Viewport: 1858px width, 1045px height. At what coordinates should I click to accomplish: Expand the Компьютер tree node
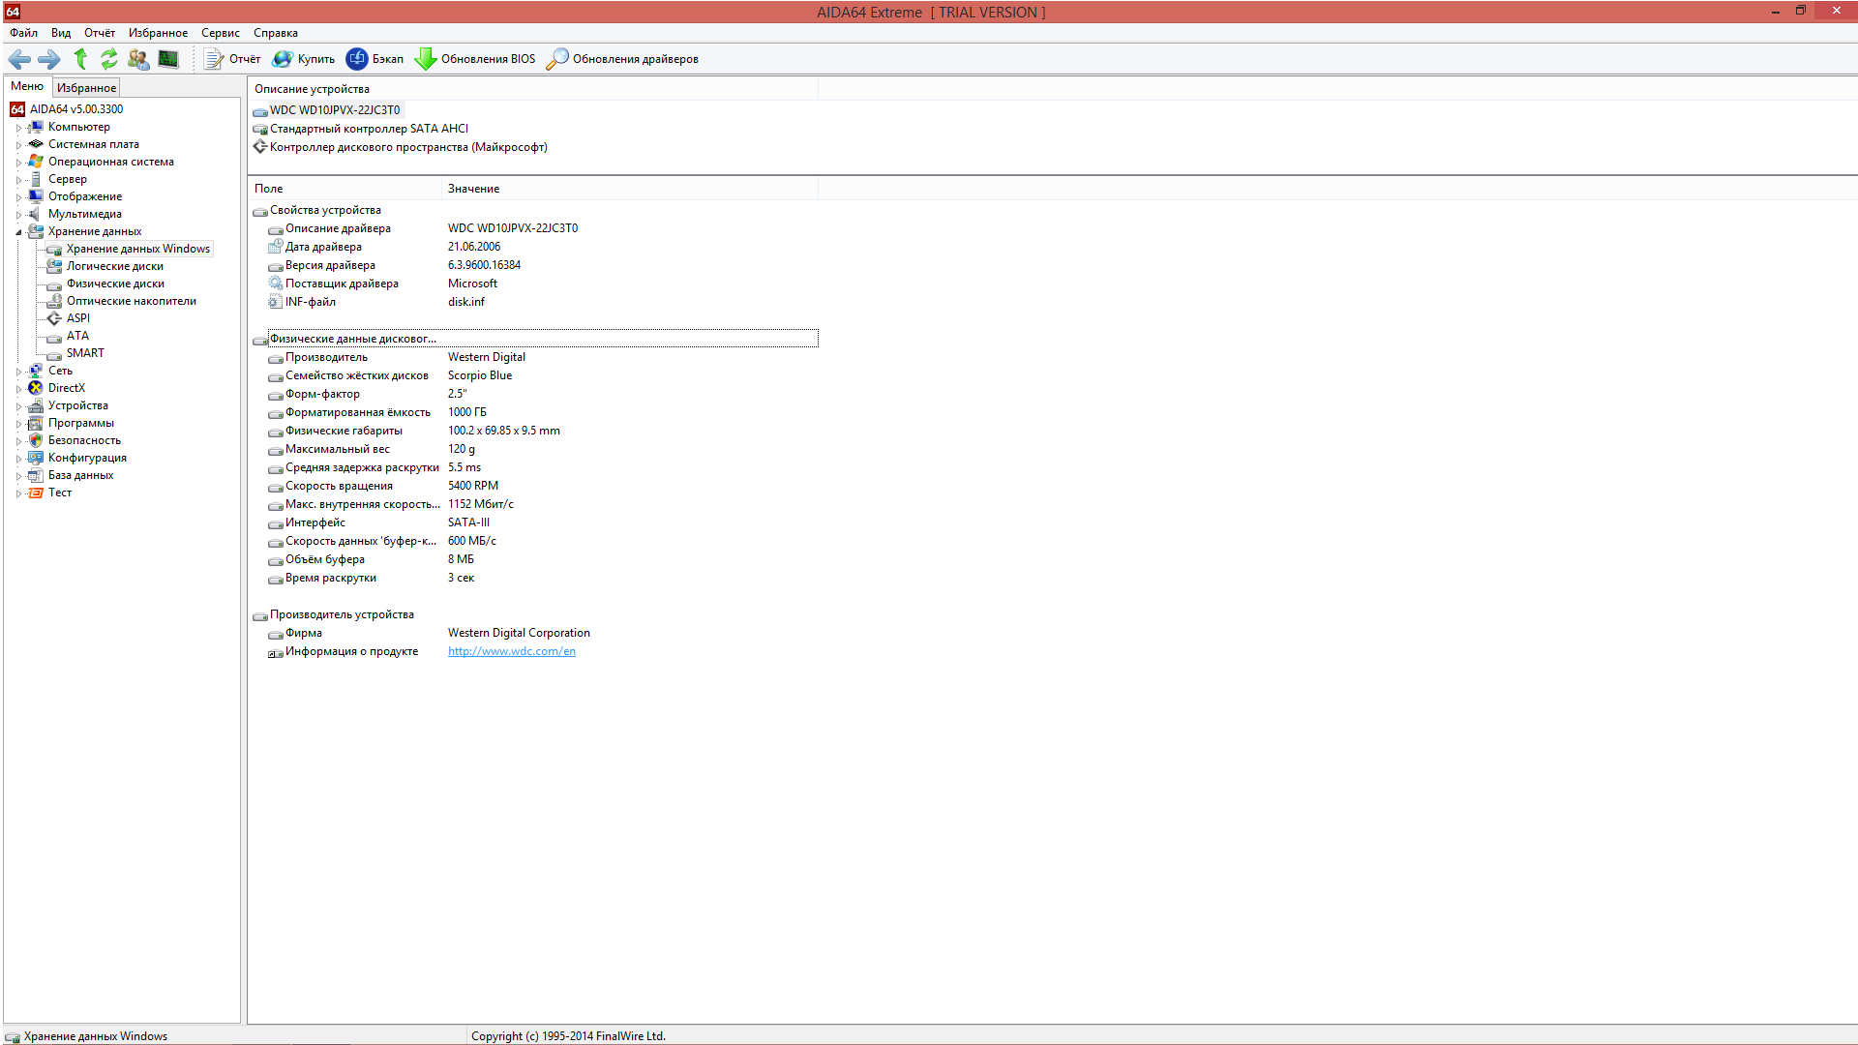point(18,128)
